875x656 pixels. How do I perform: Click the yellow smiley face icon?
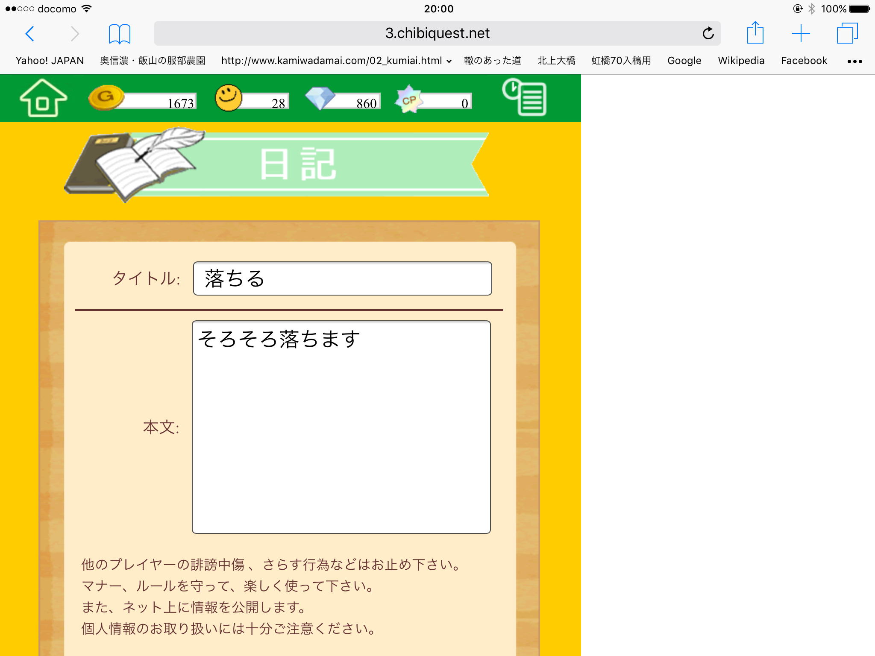(228, 98)
